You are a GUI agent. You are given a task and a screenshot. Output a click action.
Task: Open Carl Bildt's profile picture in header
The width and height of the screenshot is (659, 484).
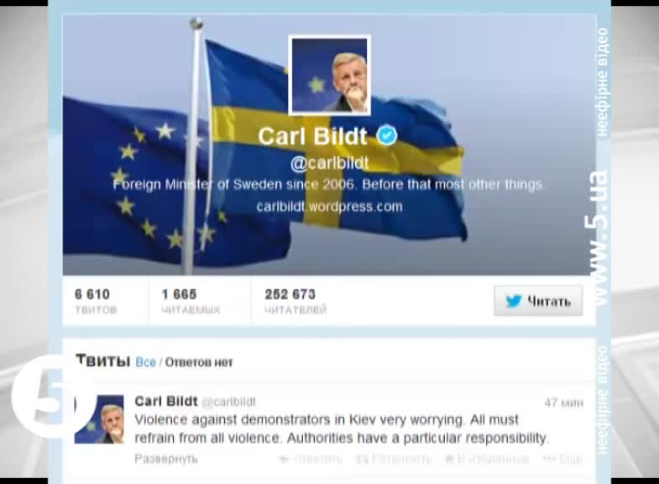point(329,75)
